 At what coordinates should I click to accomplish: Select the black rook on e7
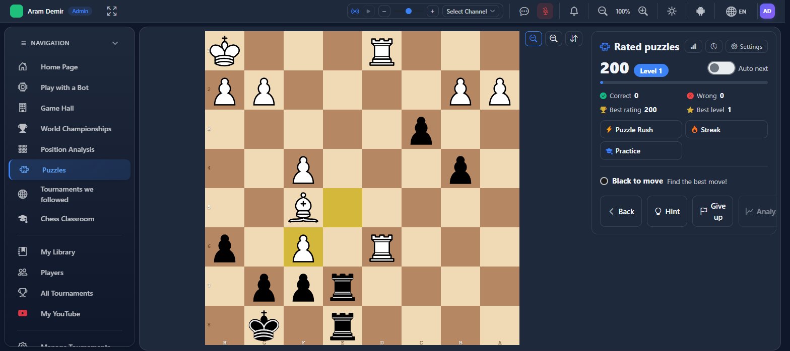click(343, 286)
